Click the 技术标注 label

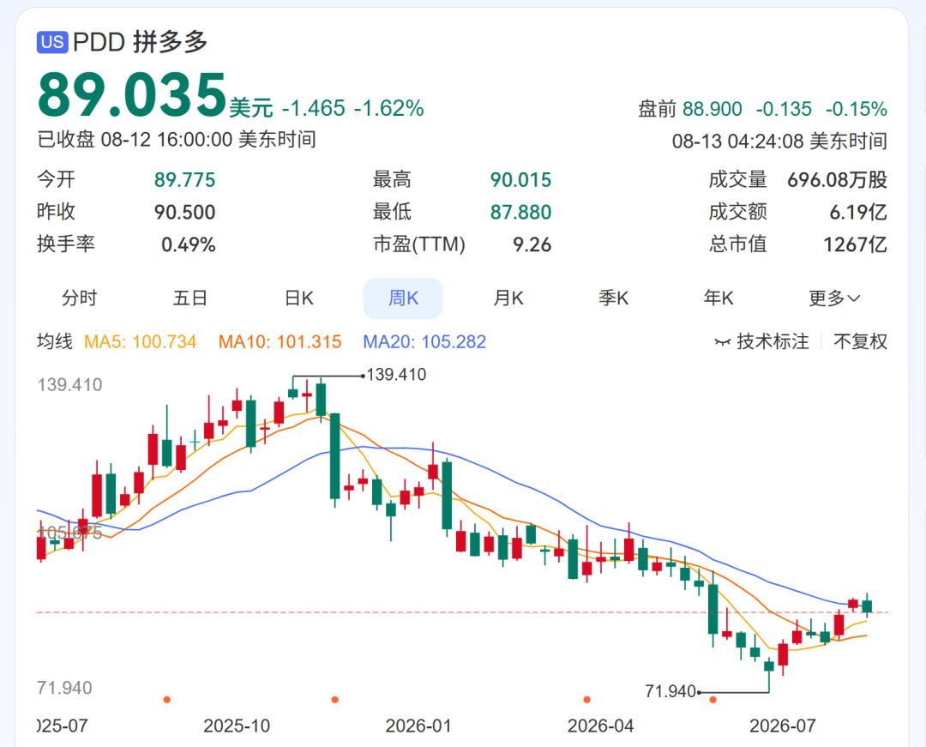pyautogui.click(x=773, y=341)
